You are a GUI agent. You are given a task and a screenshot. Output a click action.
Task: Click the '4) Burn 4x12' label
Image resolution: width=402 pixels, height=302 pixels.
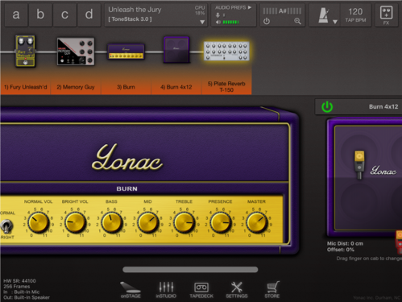pyautogui.click(x=176, y=87)
